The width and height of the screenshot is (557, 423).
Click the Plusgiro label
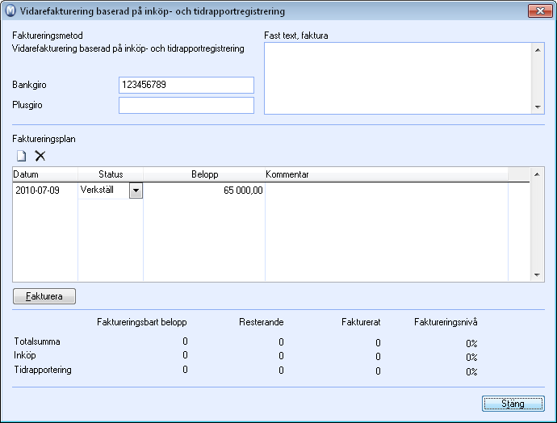(27, 105)
